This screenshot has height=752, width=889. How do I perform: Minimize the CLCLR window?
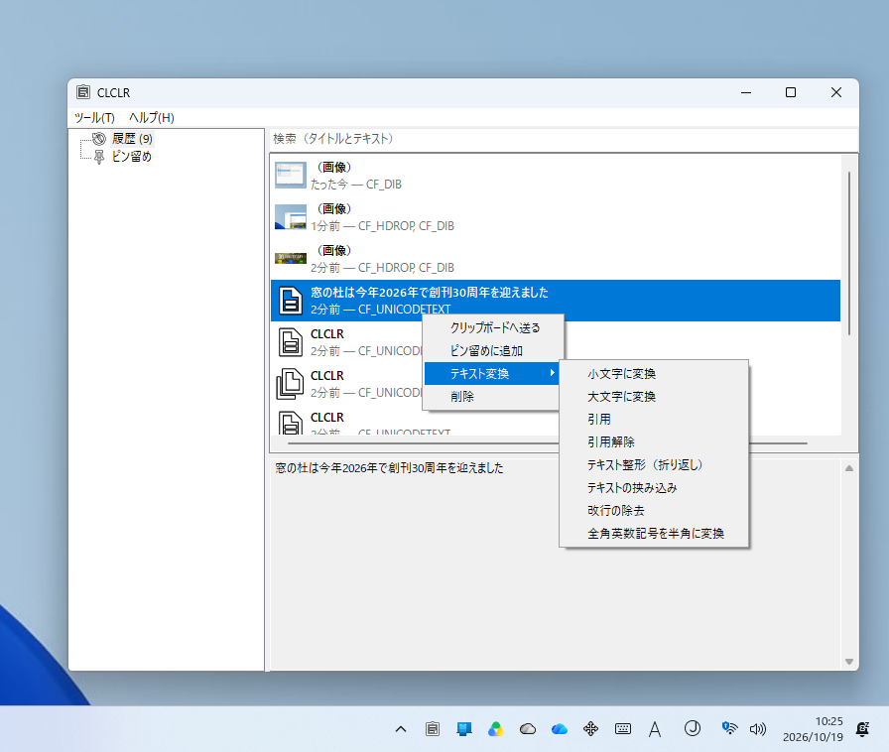(x=746, y=92)
